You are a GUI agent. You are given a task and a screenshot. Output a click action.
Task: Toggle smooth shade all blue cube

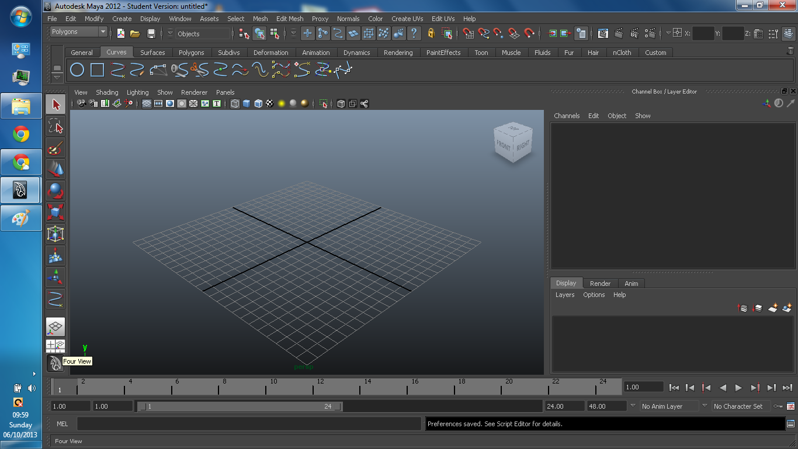coord(246,103)
